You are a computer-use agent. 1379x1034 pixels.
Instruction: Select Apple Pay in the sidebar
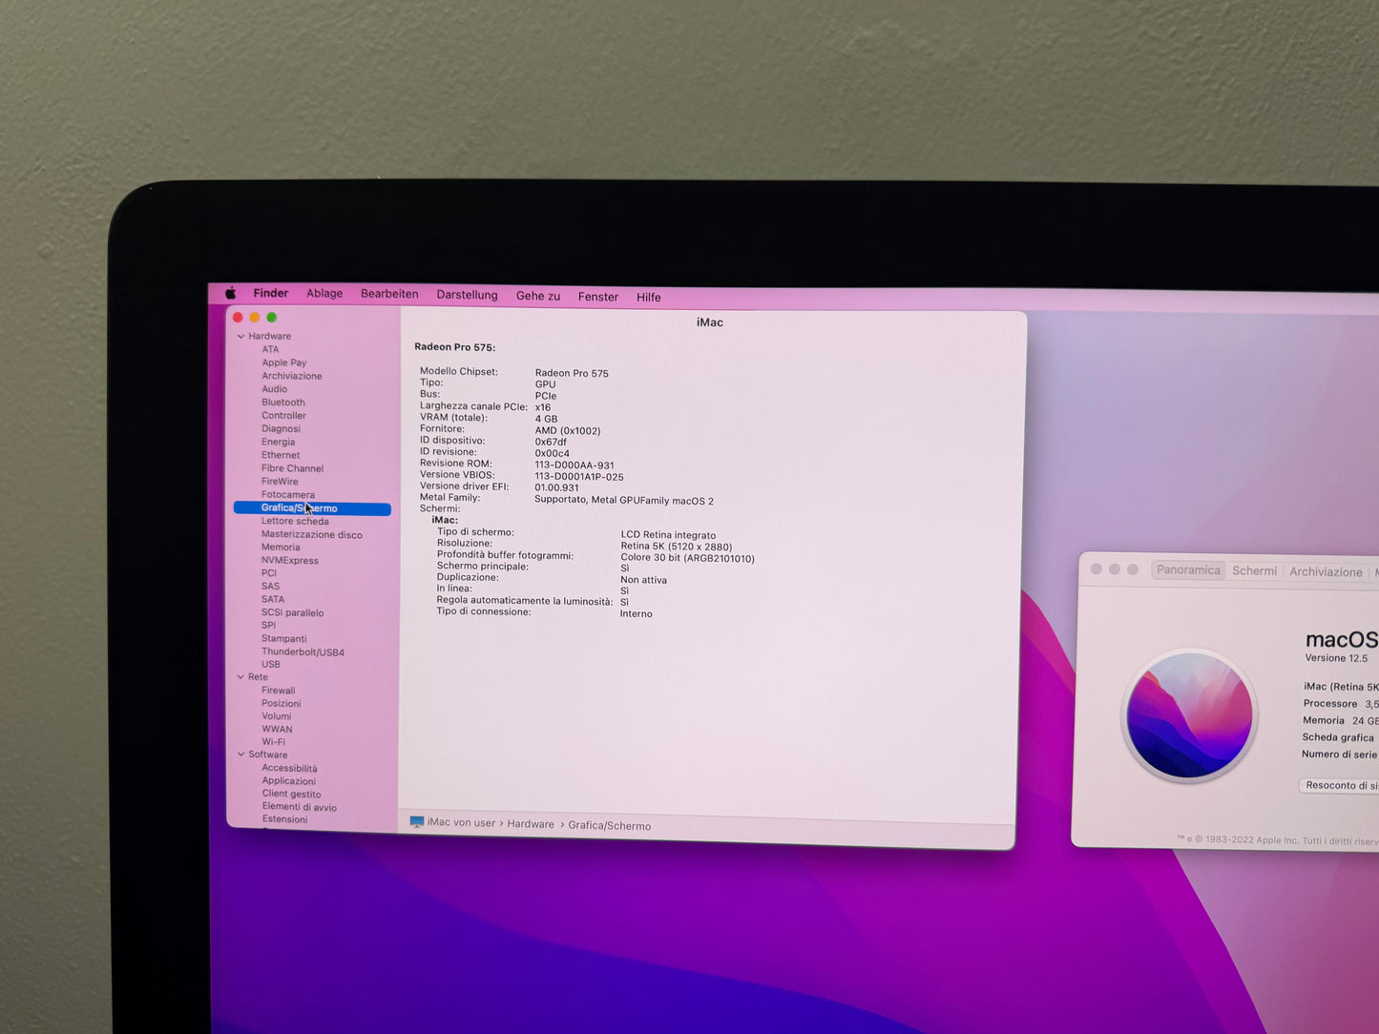point(284,362)
